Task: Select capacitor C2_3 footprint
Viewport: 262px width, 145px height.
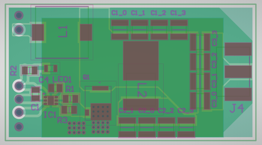Action: (x=186, y=127)
